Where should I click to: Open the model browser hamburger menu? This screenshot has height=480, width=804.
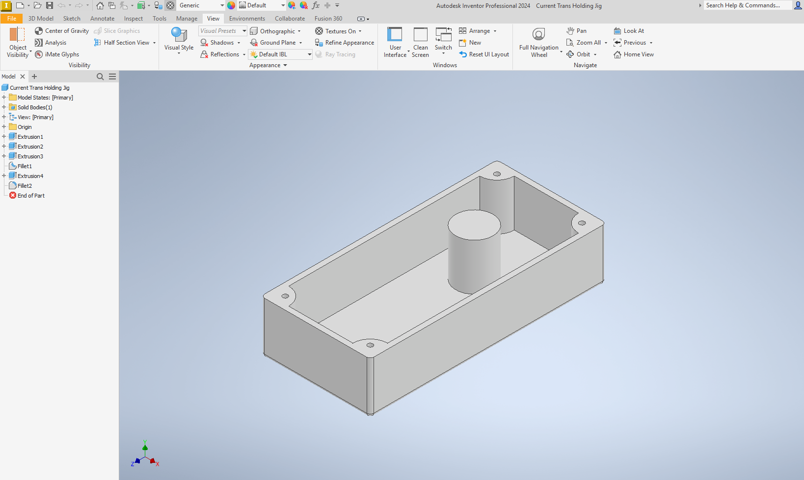pos(112,76)
